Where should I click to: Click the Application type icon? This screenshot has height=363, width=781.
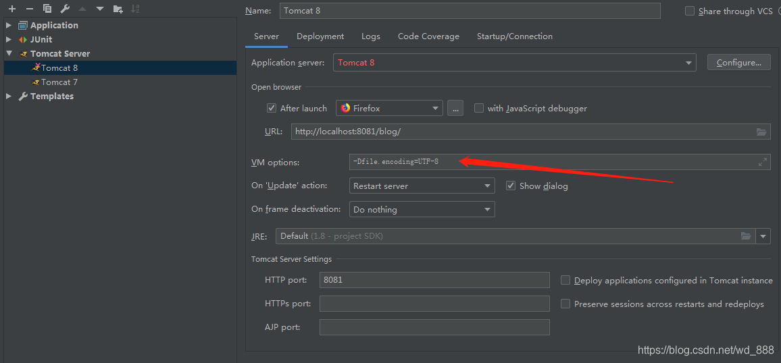[x=23, y=26]
